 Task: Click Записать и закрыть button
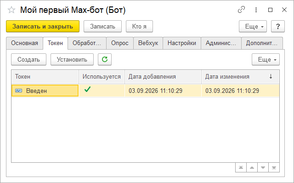43,27
